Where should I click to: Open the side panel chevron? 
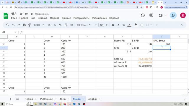click(184, 100)
